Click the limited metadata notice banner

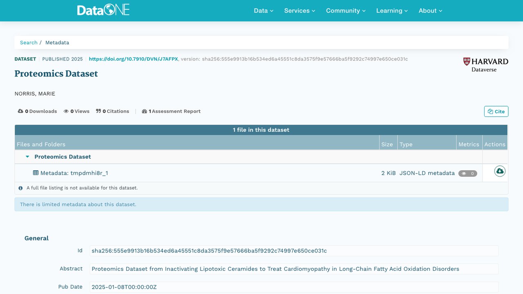[x=261, y=204]
